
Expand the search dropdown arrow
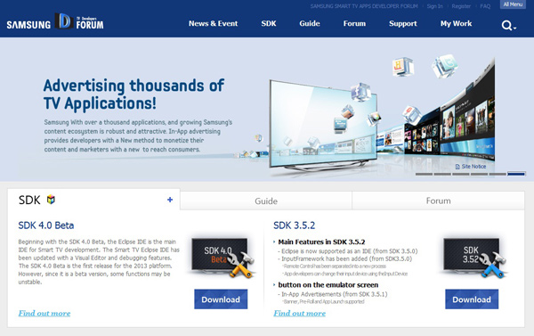pyautogui.click(x=514, y=28)
